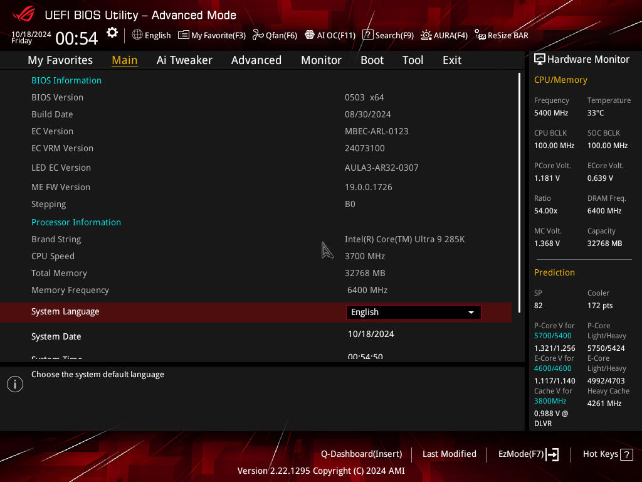Show Hot Keys help
Viewport: 642px width, 482px height.
608,454
